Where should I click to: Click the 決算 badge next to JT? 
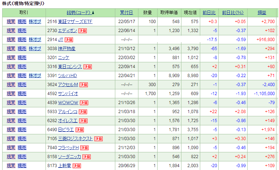69,40
